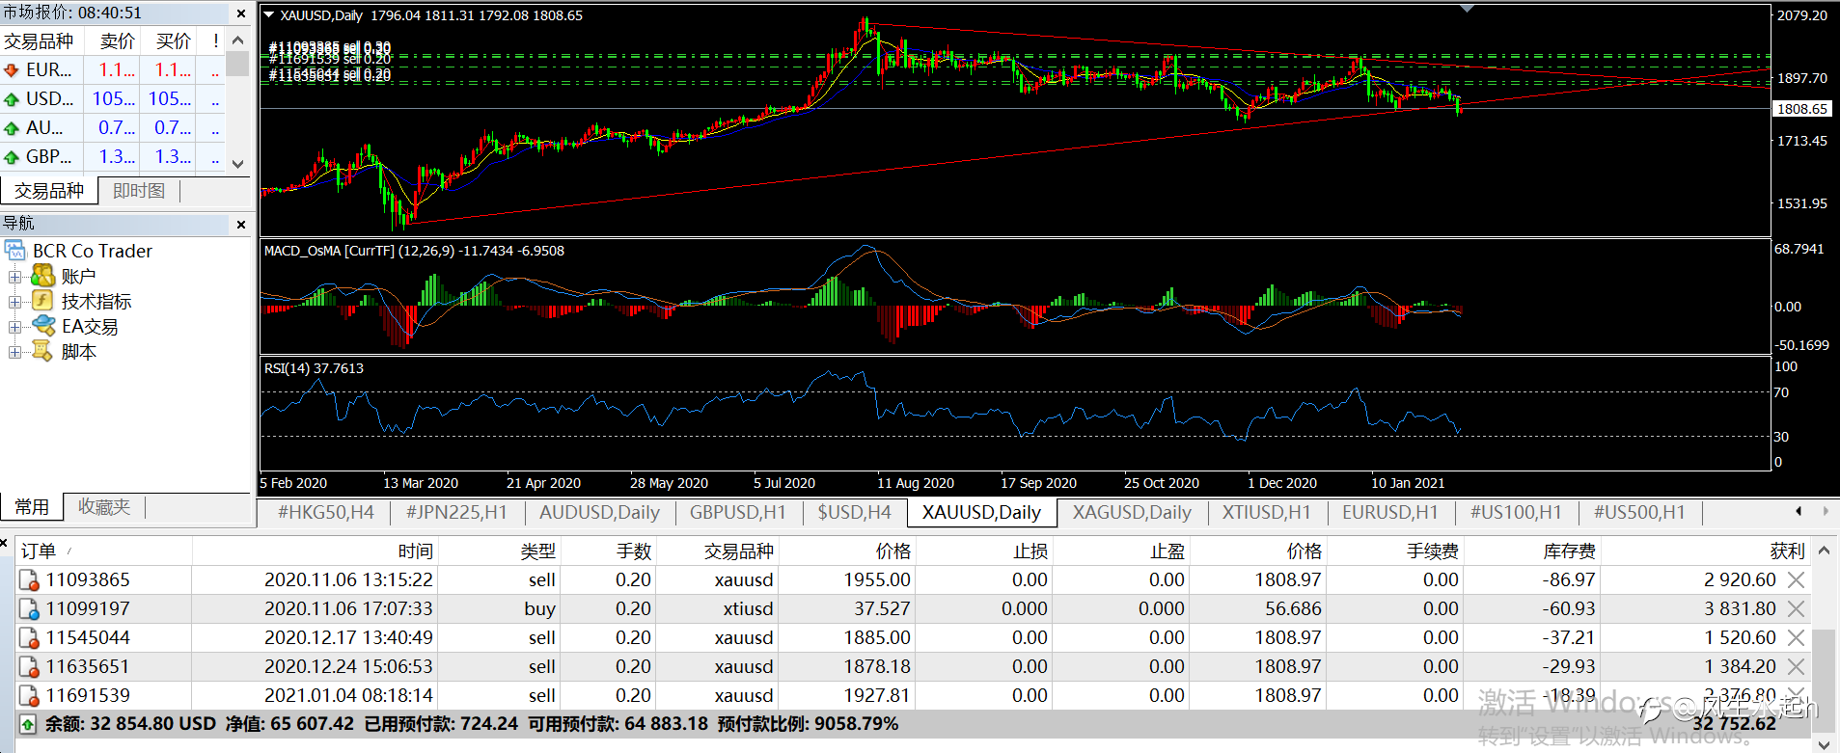
Task: Expand the EA交易 tree node
Action: click(14, 327)
